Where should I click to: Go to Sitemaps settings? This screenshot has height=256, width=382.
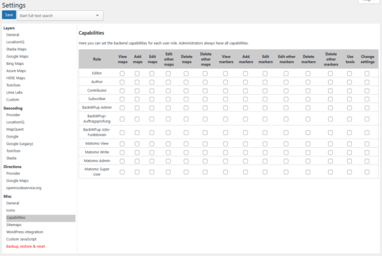tap(15, 225)
